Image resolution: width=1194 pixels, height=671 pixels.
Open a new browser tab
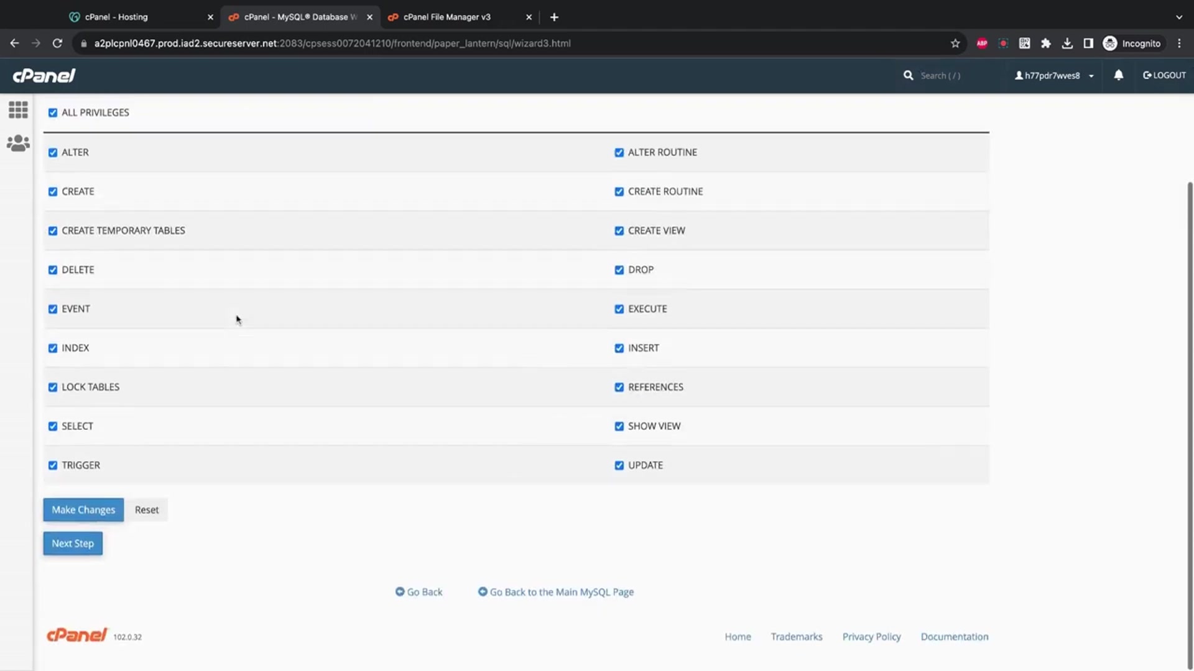tap(554, 17)
